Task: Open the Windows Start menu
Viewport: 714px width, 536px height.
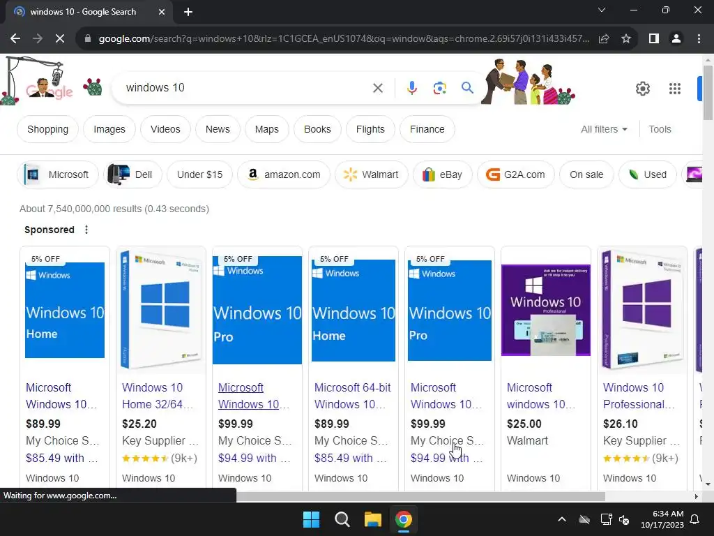Action: 312,519
